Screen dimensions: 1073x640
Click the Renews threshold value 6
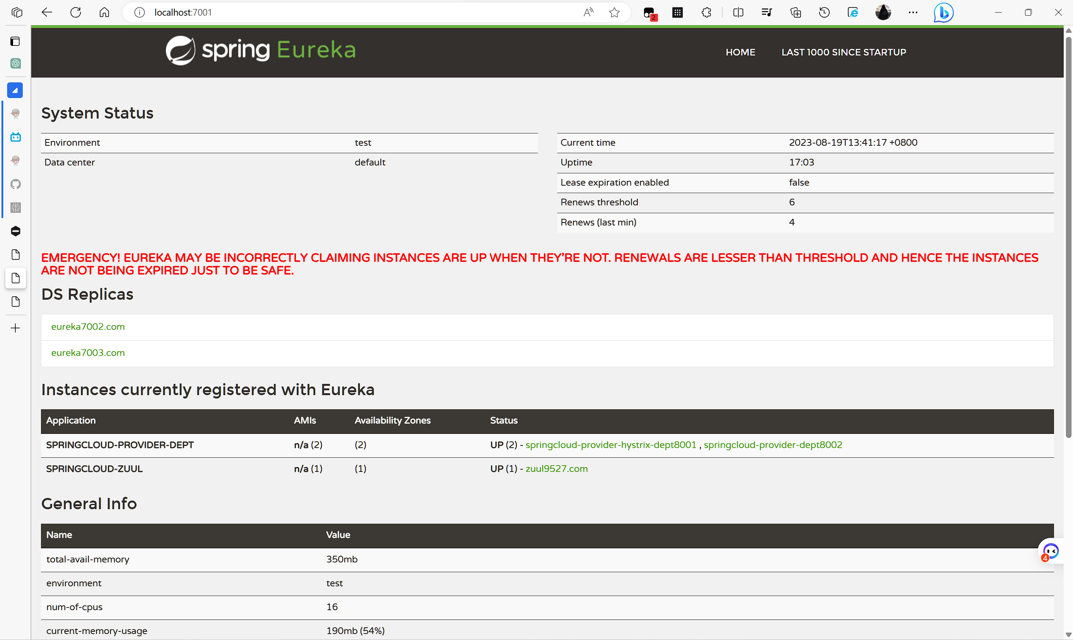coord(792,202)
